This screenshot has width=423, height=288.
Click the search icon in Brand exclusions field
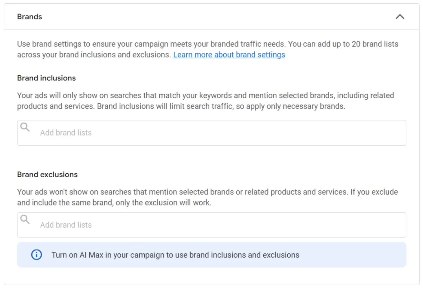click(25, 219)
